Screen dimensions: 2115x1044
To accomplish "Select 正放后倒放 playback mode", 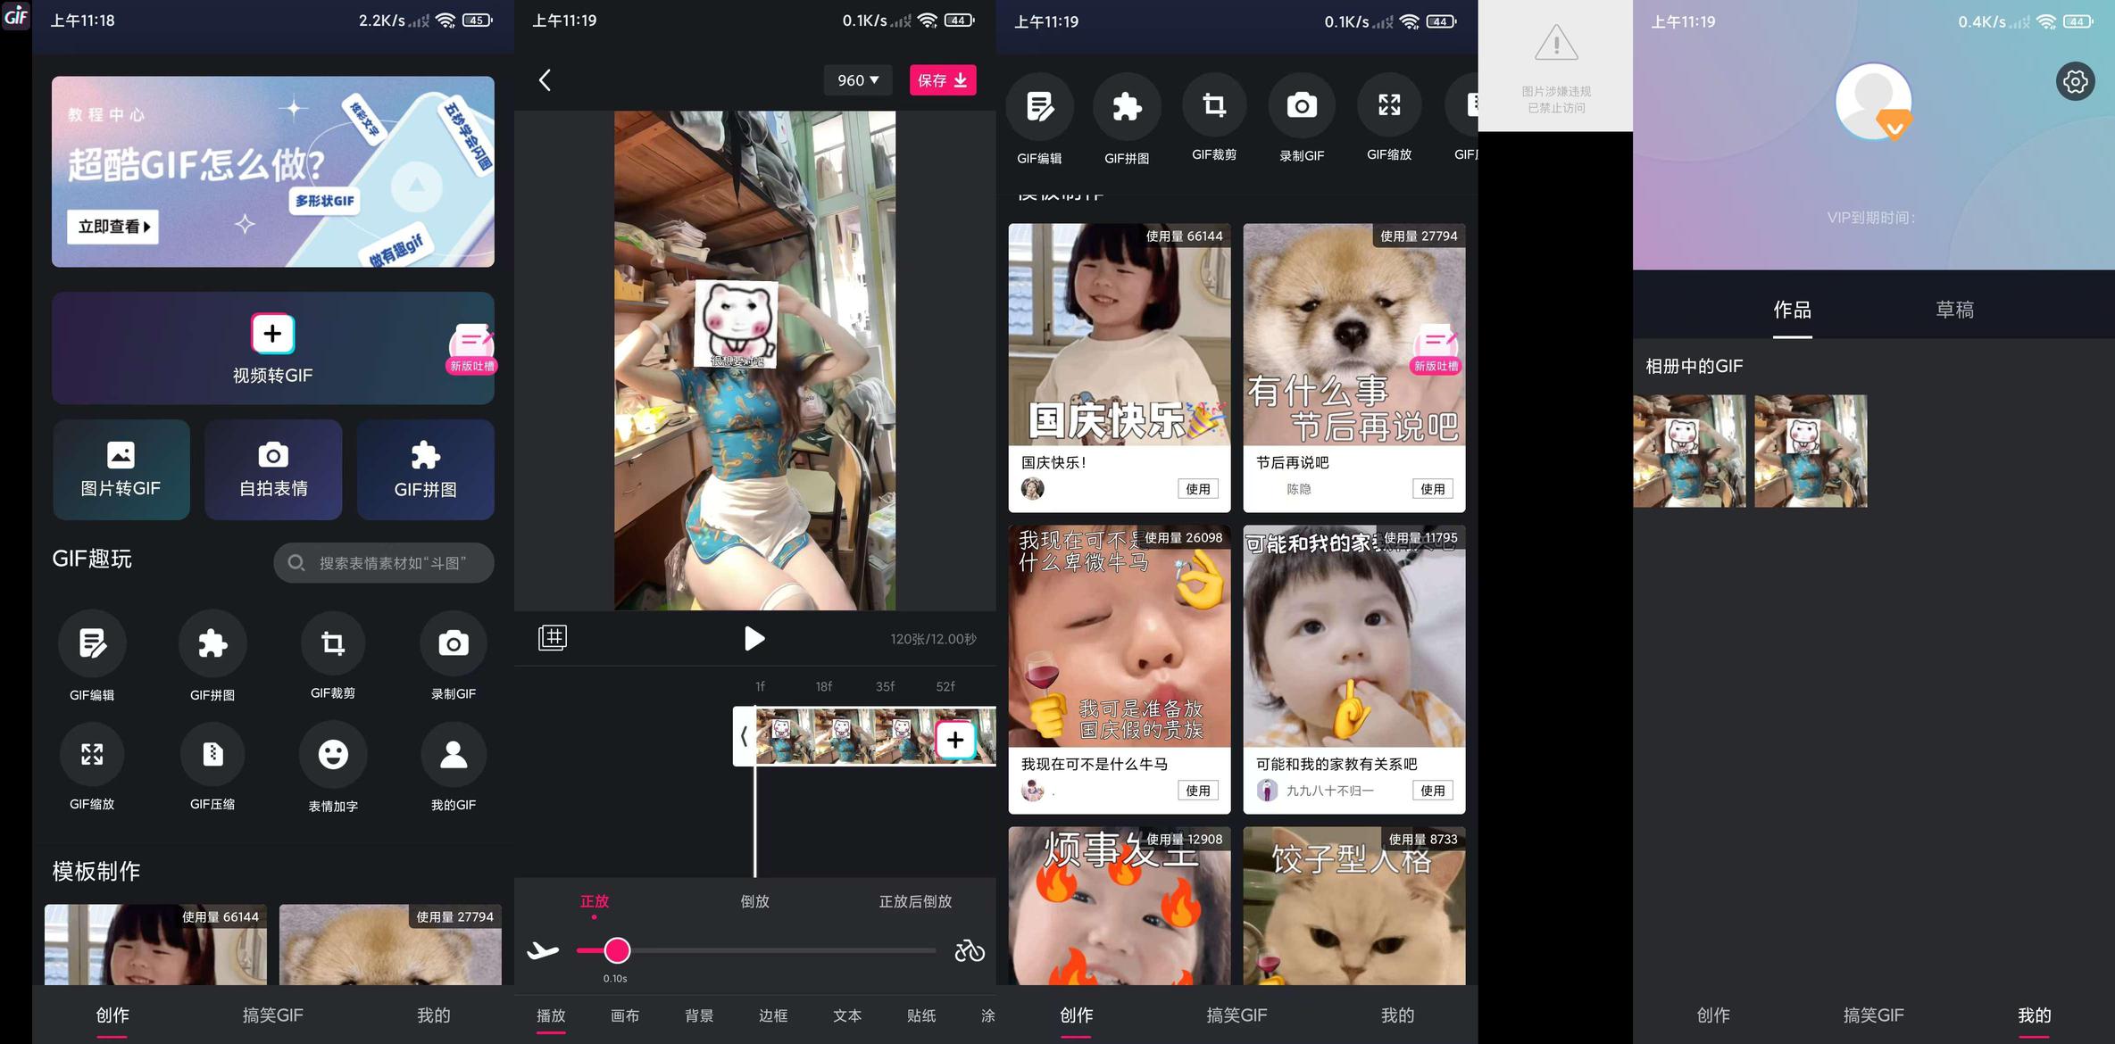I will click(x=915, y=901).
